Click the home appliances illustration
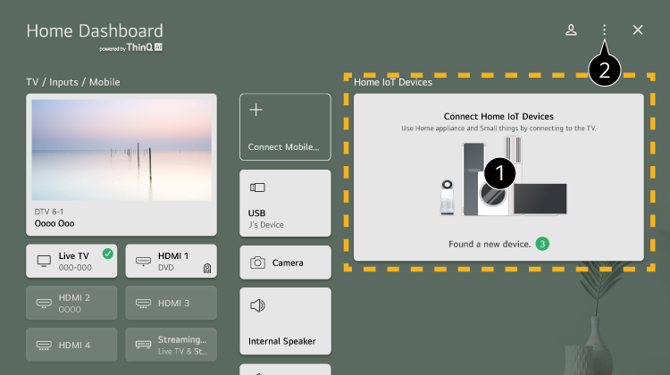Image resolution: width=670 pixels, height=375 pixels. pyautogui.click(x=503, y=176)
